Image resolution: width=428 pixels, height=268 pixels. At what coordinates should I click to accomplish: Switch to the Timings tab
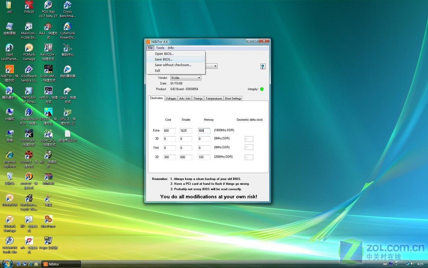click(198, 99)
